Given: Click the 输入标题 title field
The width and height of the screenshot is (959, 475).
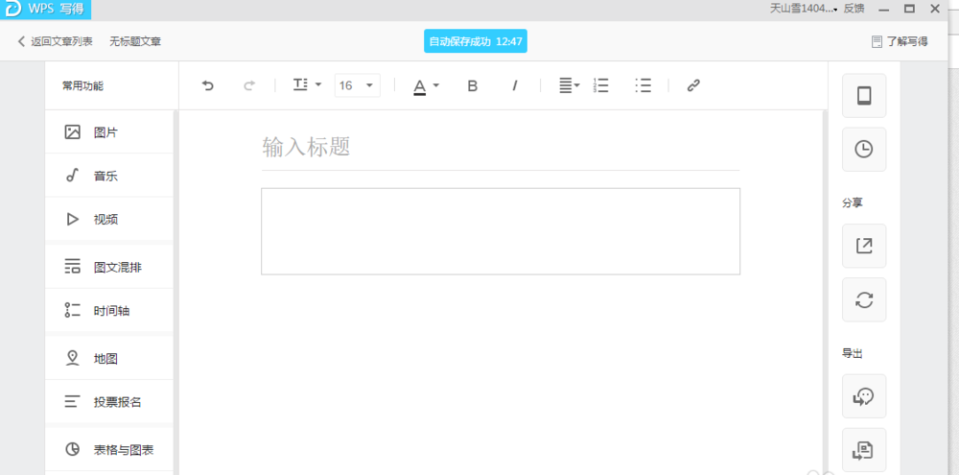Looking at the screenshot, I should tap(499, 147).
